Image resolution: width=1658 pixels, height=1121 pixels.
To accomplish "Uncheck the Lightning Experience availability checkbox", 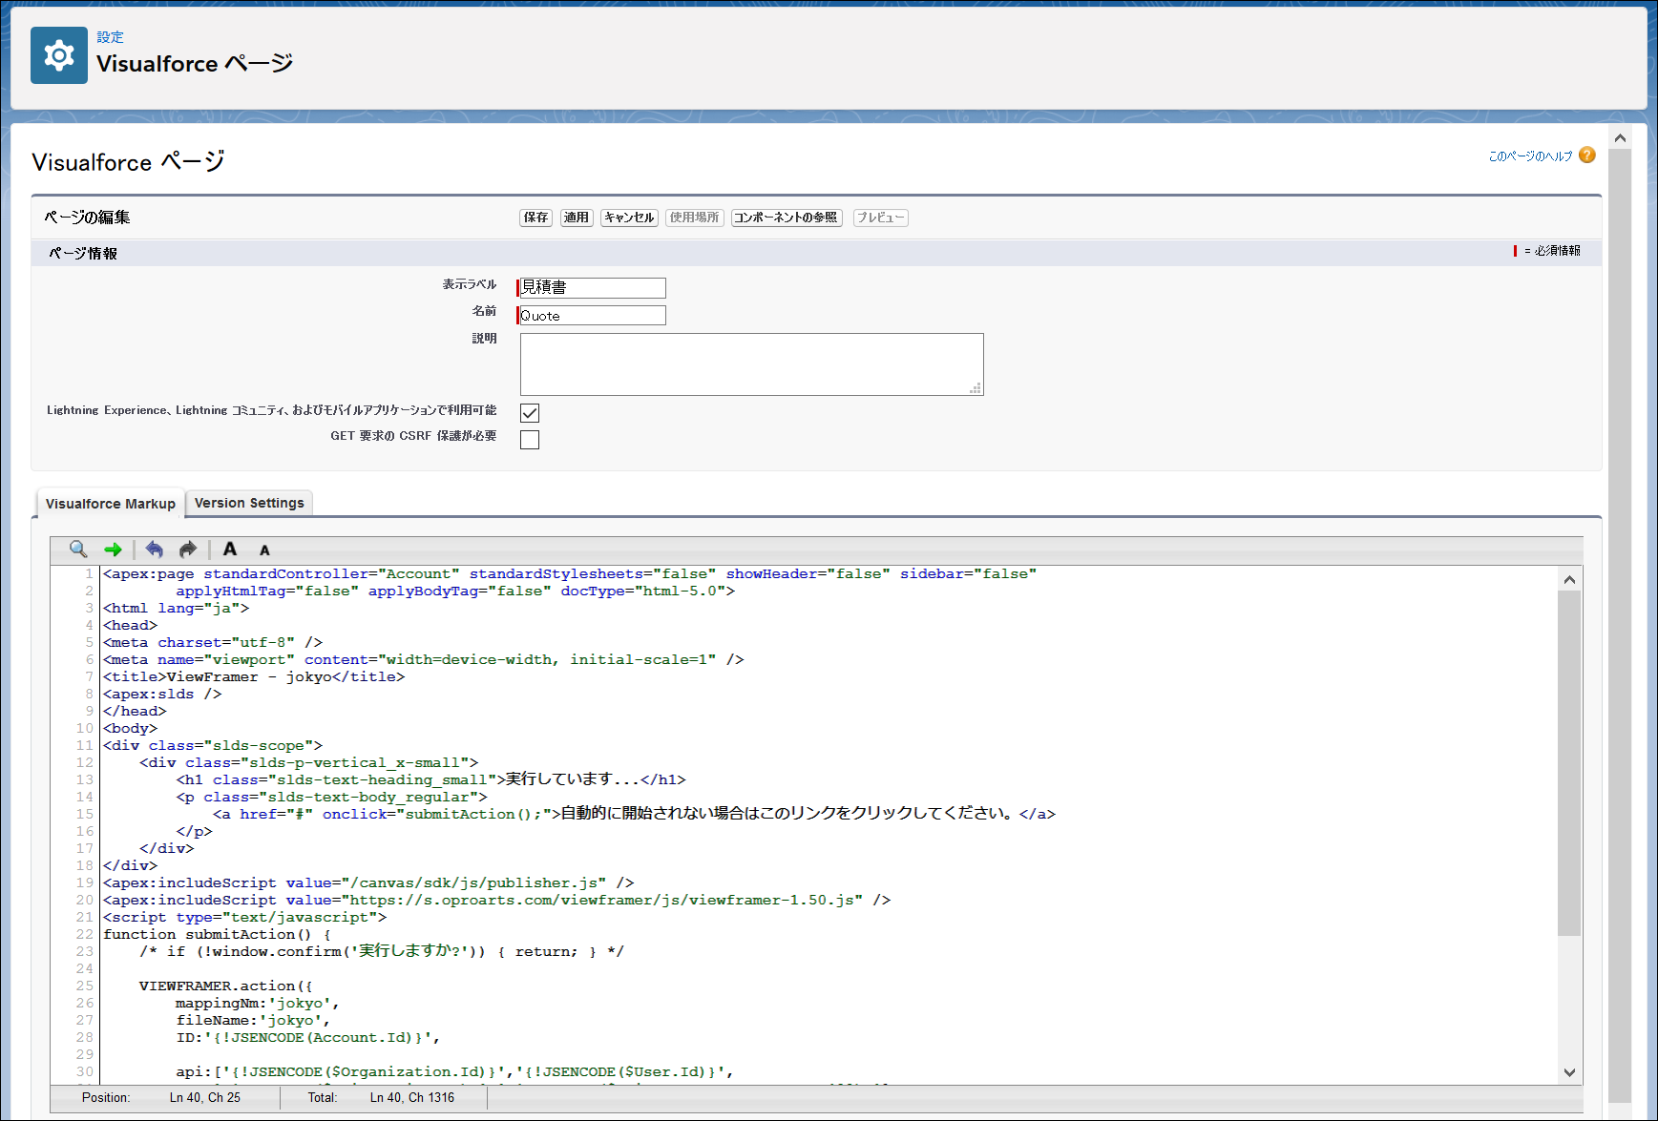I will 530,413.
